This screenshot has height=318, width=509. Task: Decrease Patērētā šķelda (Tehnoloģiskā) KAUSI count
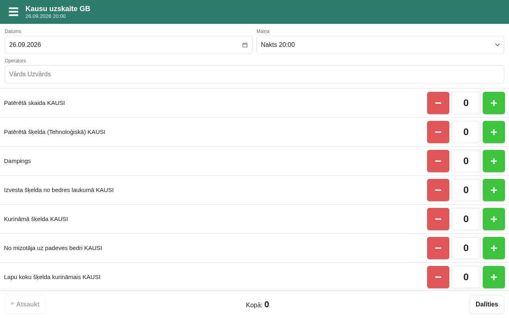coord(438,132)
